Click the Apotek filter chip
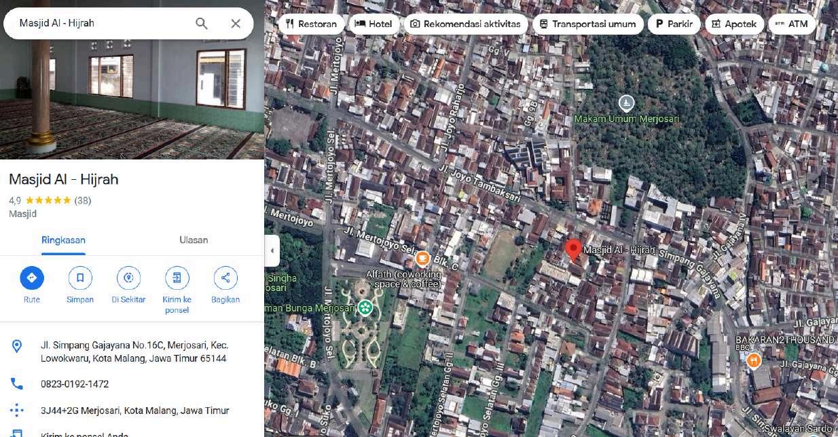838x437 pixels. [733, 24]
